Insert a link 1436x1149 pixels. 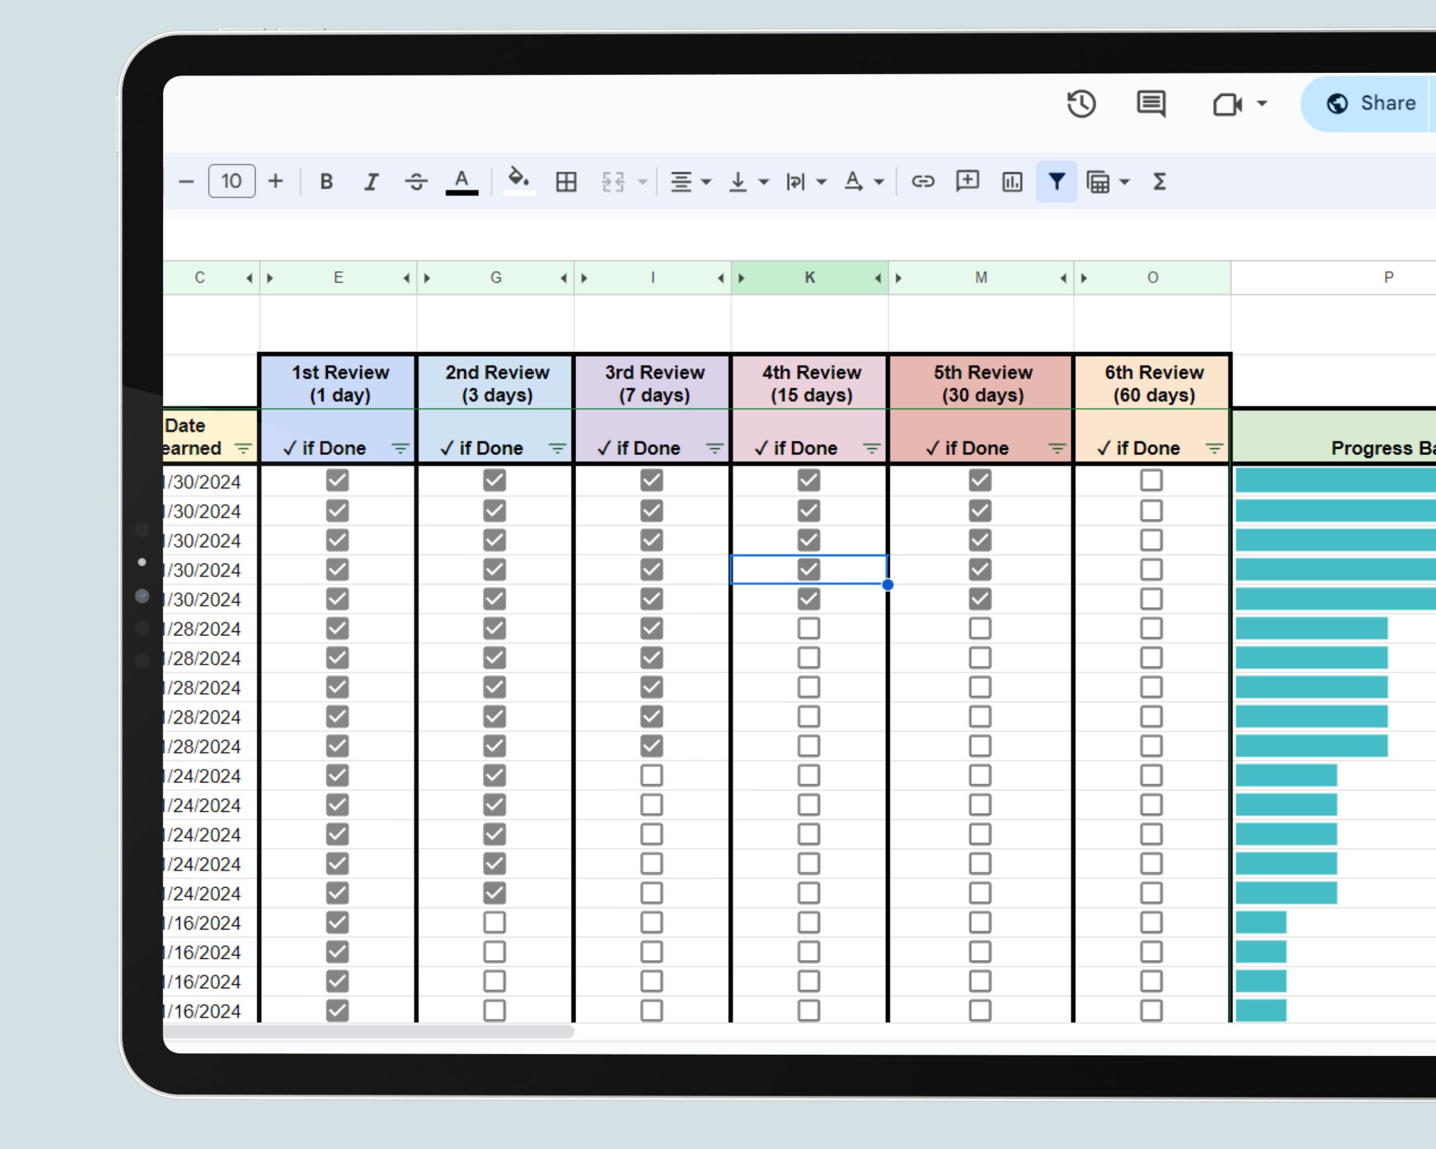[924, 181]
